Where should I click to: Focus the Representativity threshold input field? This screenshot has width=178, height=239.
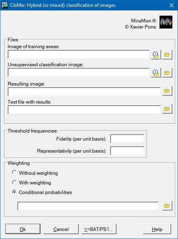tap(127, 151)
